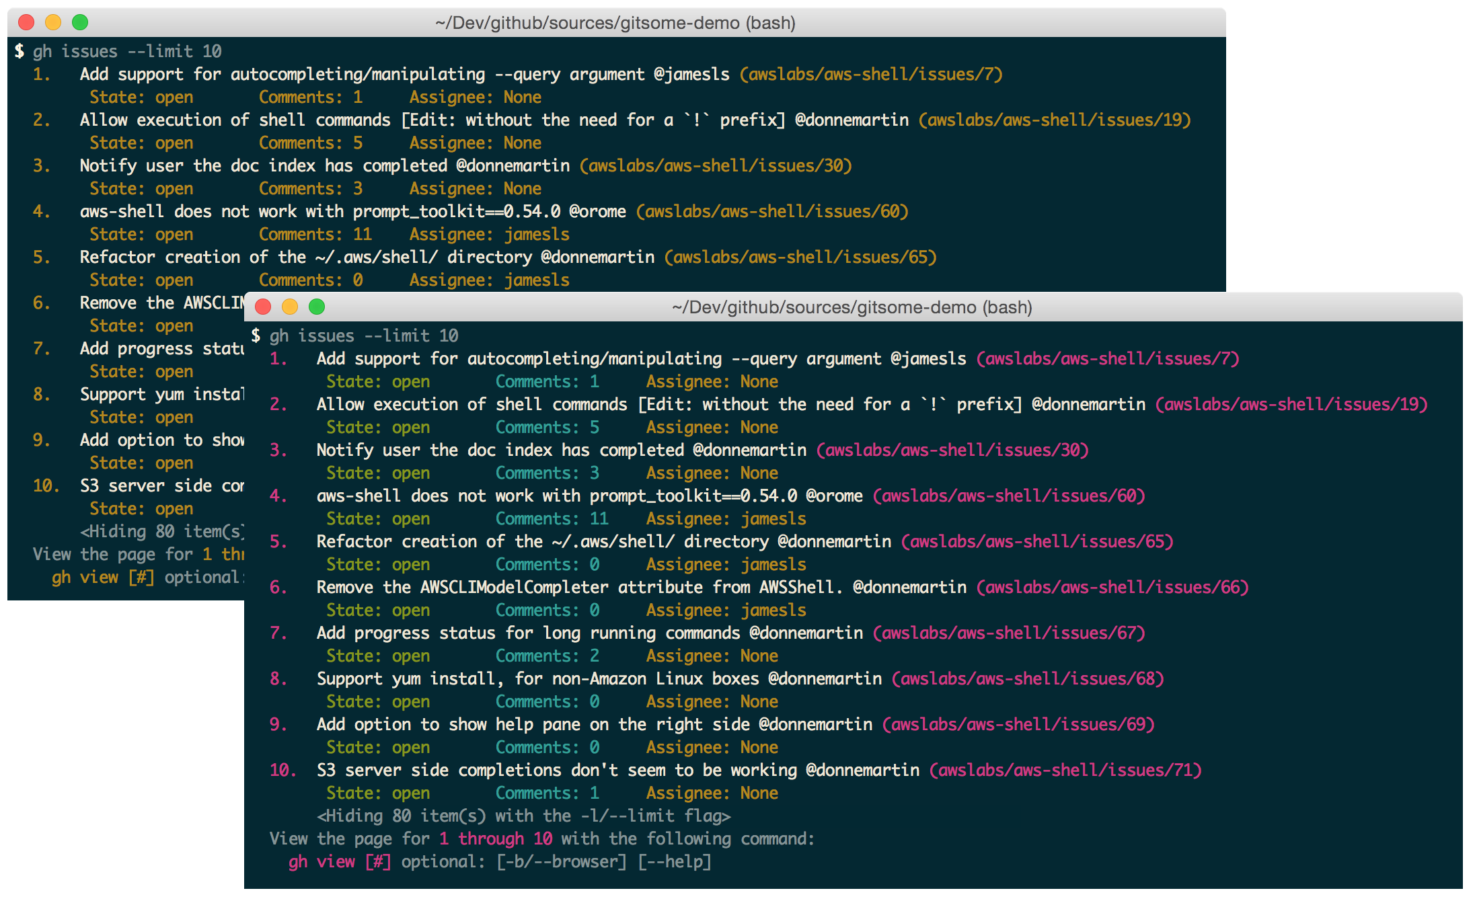Zoom the back terminal window
This screenshot has width=1475, height=903.
click(x=80, y=23)
